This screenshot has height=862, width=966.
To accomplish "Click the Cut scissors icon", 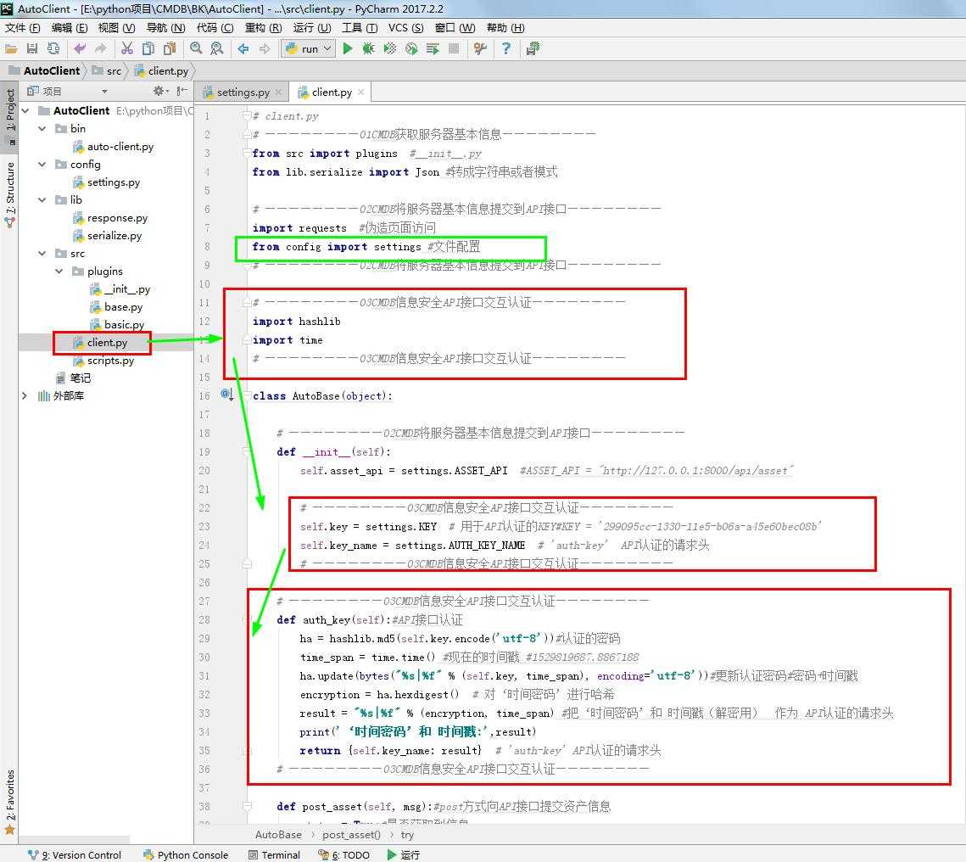I will tap(127, 48).
